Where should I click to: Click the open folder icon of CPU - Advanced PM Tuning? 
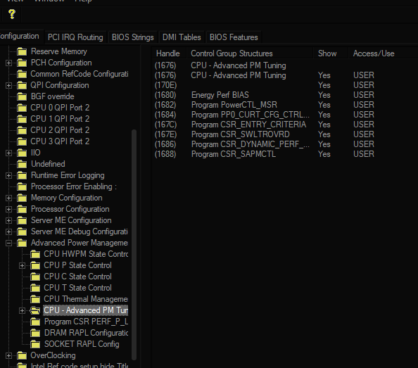(35, 310)
